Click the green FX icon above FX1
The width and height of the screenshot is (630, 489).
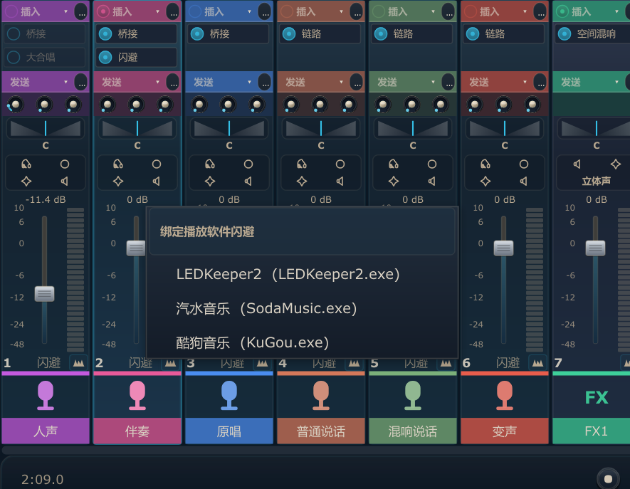pos(597,397)
